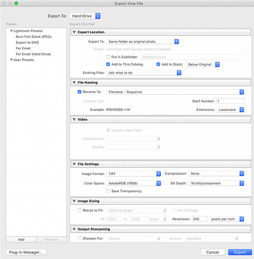Uncheck Add to This Catalog
The width and height of the screenshot is (254, 259).
[x=108, y=64]
